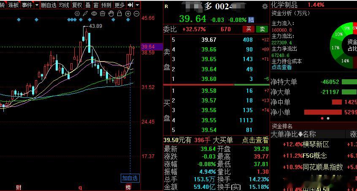Image resolution: width=357 pixels, height=191 pixels.
Task: Click the 名称 column header
Action: point(309,135)
